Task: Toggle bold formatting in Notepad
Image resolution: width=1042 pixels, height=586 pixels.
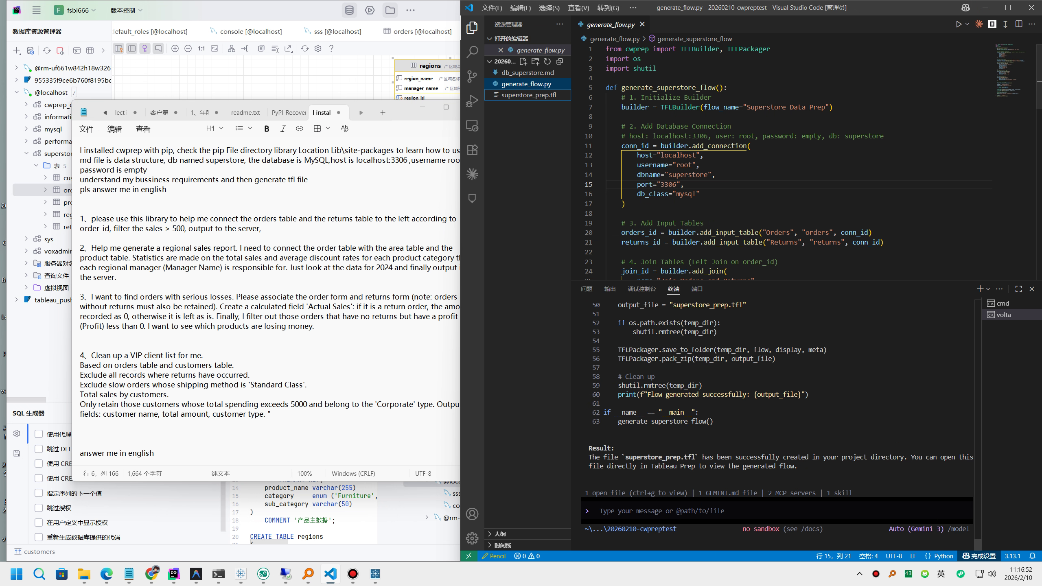Action: click(267, 129)
